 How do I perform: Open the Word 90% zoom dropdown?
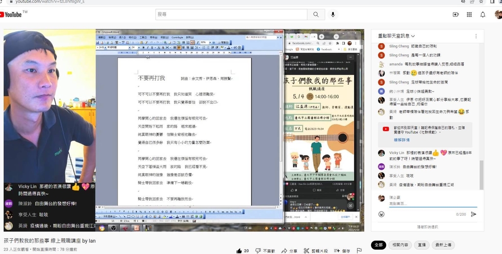pyautogui.click(x=210, y=43)
